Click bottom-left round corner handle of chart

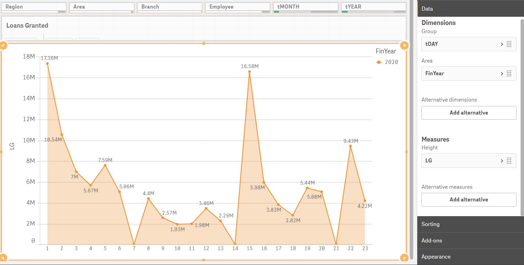pos(3,258)
